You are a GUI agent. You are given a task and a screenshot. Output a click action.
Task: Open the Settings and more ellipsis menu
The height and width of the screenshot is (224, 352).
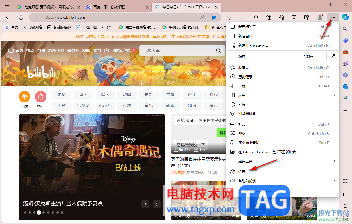pyautogui.click(x=333, y=17)
